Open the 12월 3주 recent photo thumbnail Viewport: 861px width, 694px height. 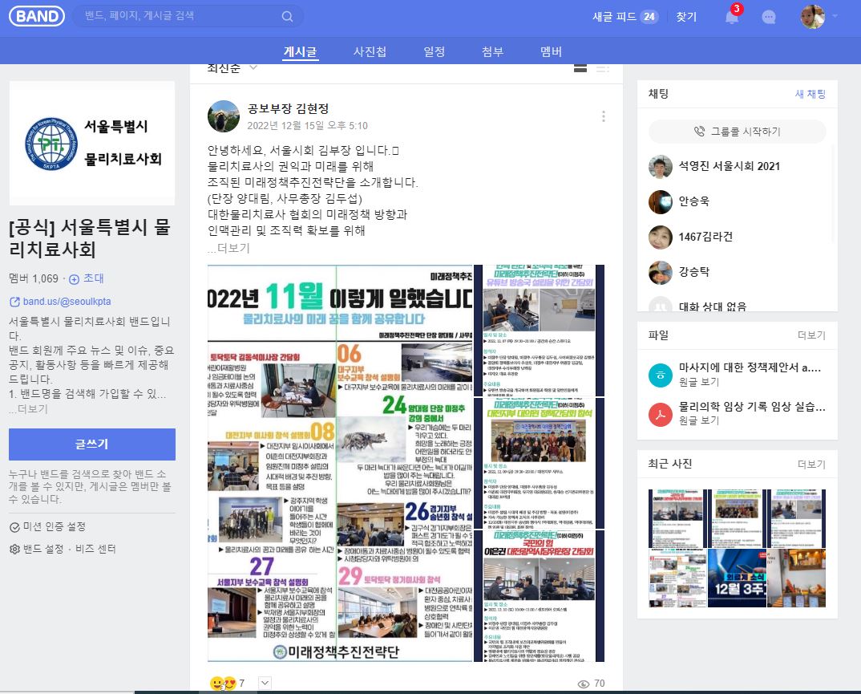[x=737, y=578]
